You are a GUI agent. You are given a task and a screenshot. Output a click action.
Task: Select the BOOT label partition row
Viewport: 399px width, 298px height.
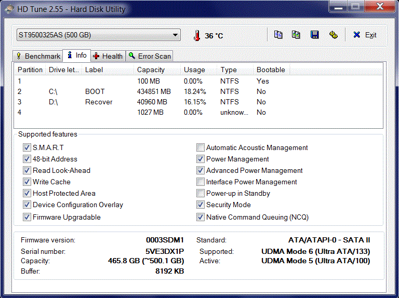[x=198, y=91]
